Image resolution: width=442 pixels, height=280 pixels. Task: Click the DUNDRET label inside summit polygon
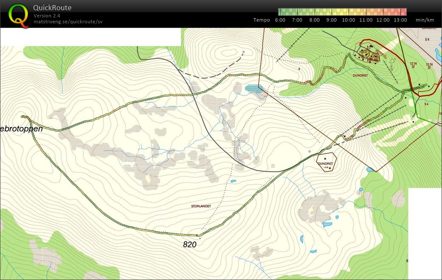(325, 164)
